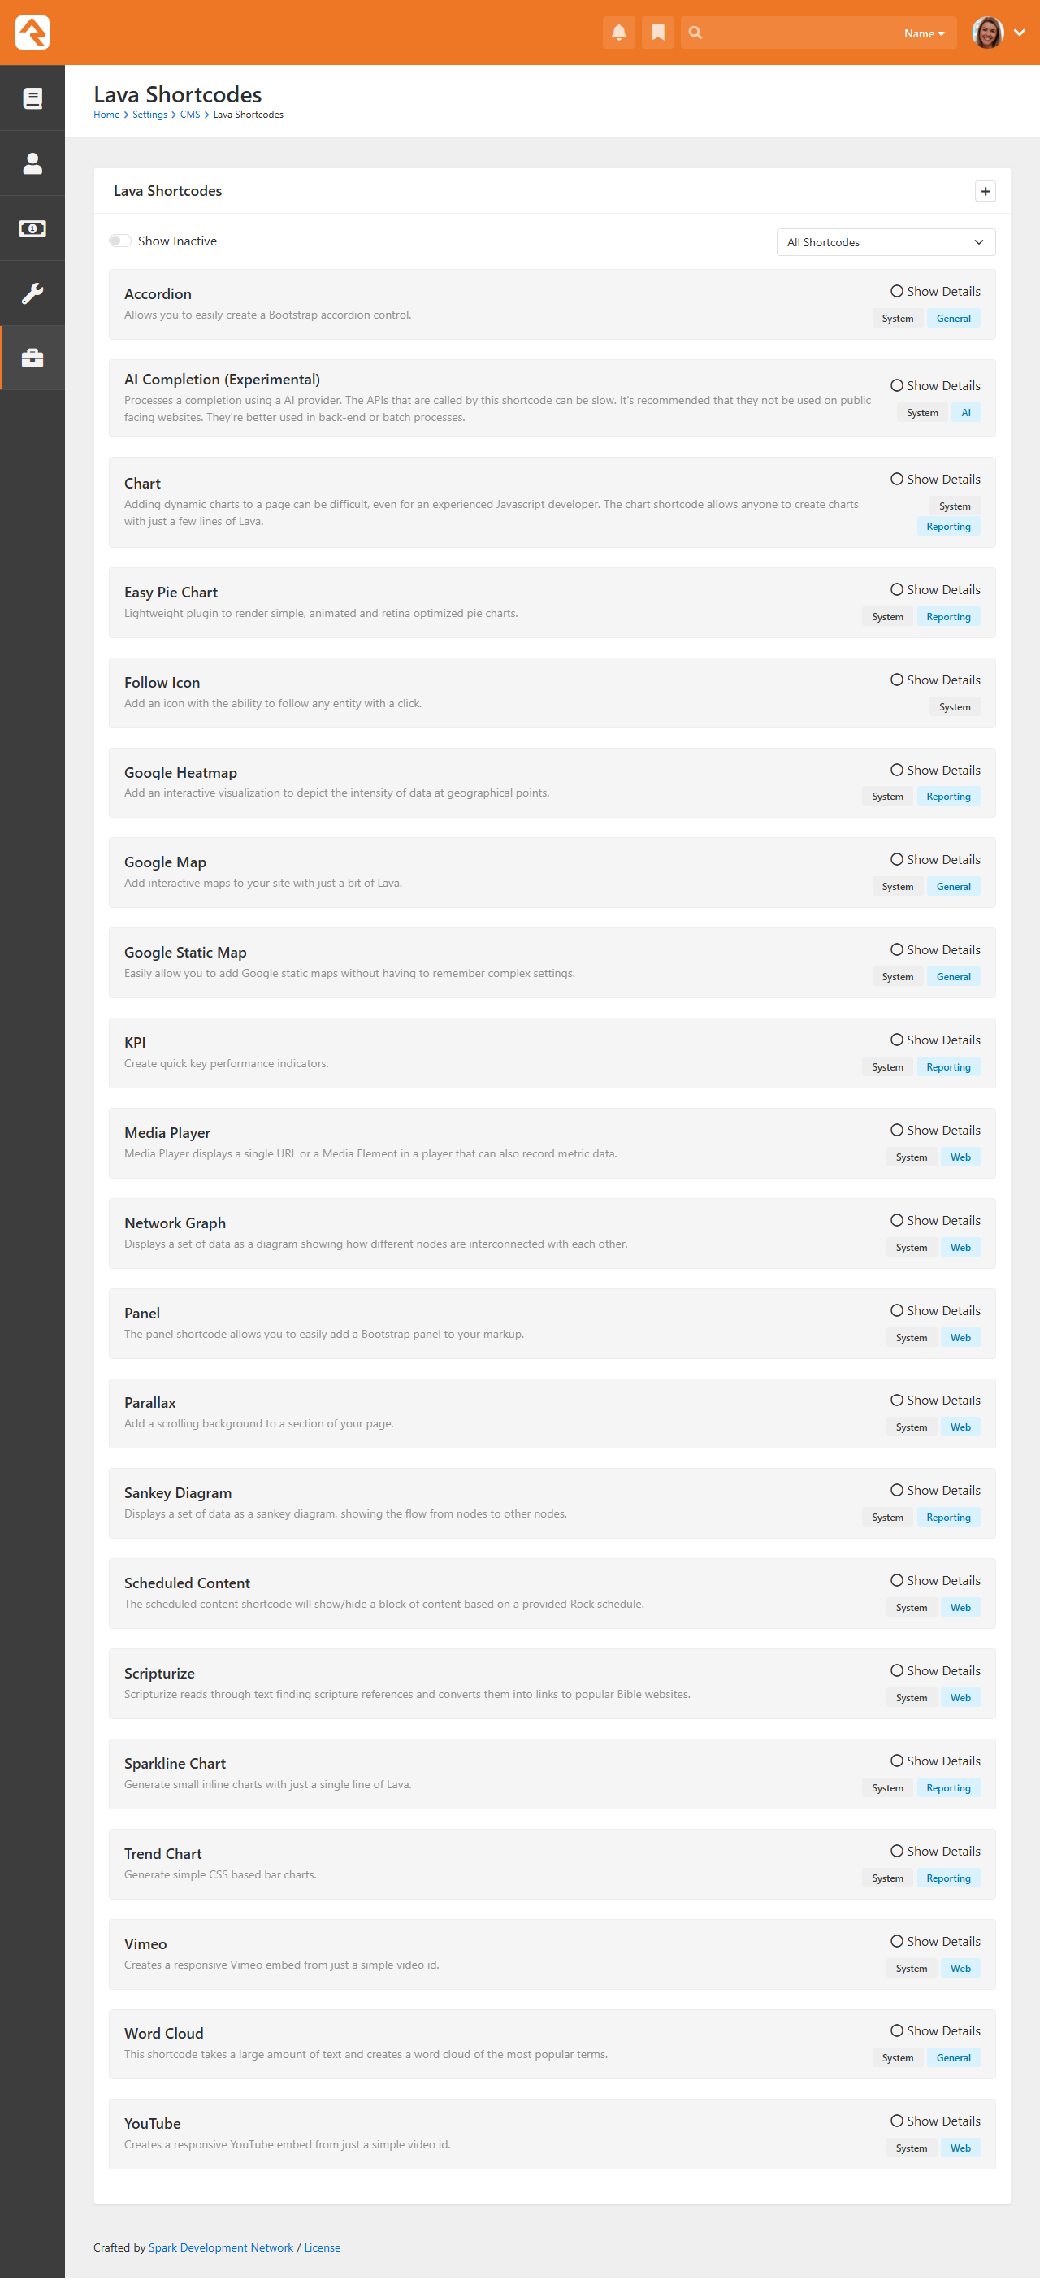Open the money bill sidebar icon
Viewport: 1040px width, 2280px height.
click(x=32, y=228)
